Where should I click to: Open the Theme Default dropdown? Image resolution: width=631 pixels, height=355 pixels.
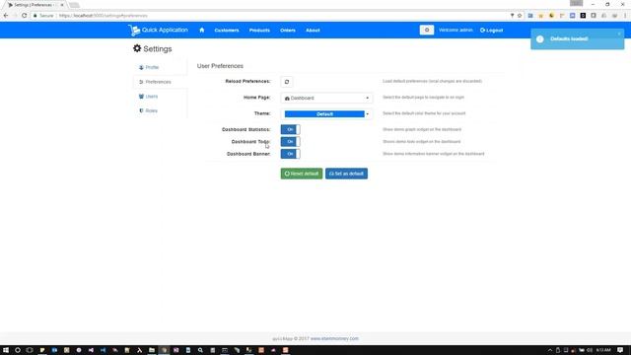(326, 114)
